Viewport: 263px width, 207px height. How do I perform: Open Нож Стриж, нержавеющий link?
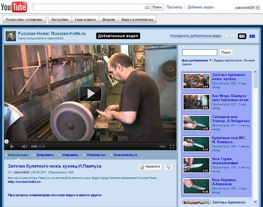pos(225,161)
